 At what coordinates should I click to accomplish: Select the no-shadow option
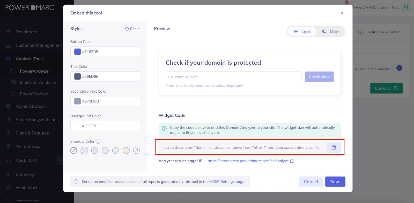74,150
